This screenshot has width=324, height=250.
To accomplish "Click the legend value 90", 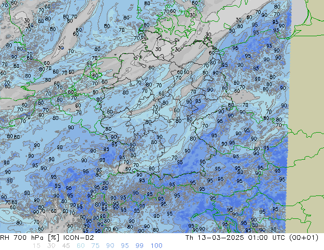I will coord(110,246).
